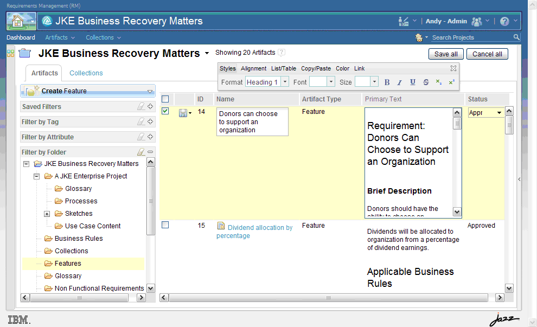Click the save disk icon on row 14
This screenshot has height=327, width=537.
(183, 113)
